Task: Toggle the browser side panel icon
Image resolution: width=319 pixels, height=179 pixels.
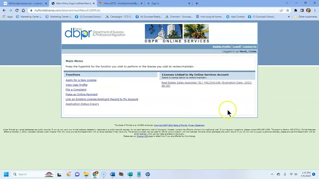Action: [x=302, y=10]
